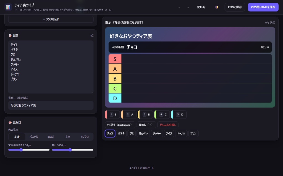
Task: Click OBS用HTMLを保存 button
Action: 263,7
